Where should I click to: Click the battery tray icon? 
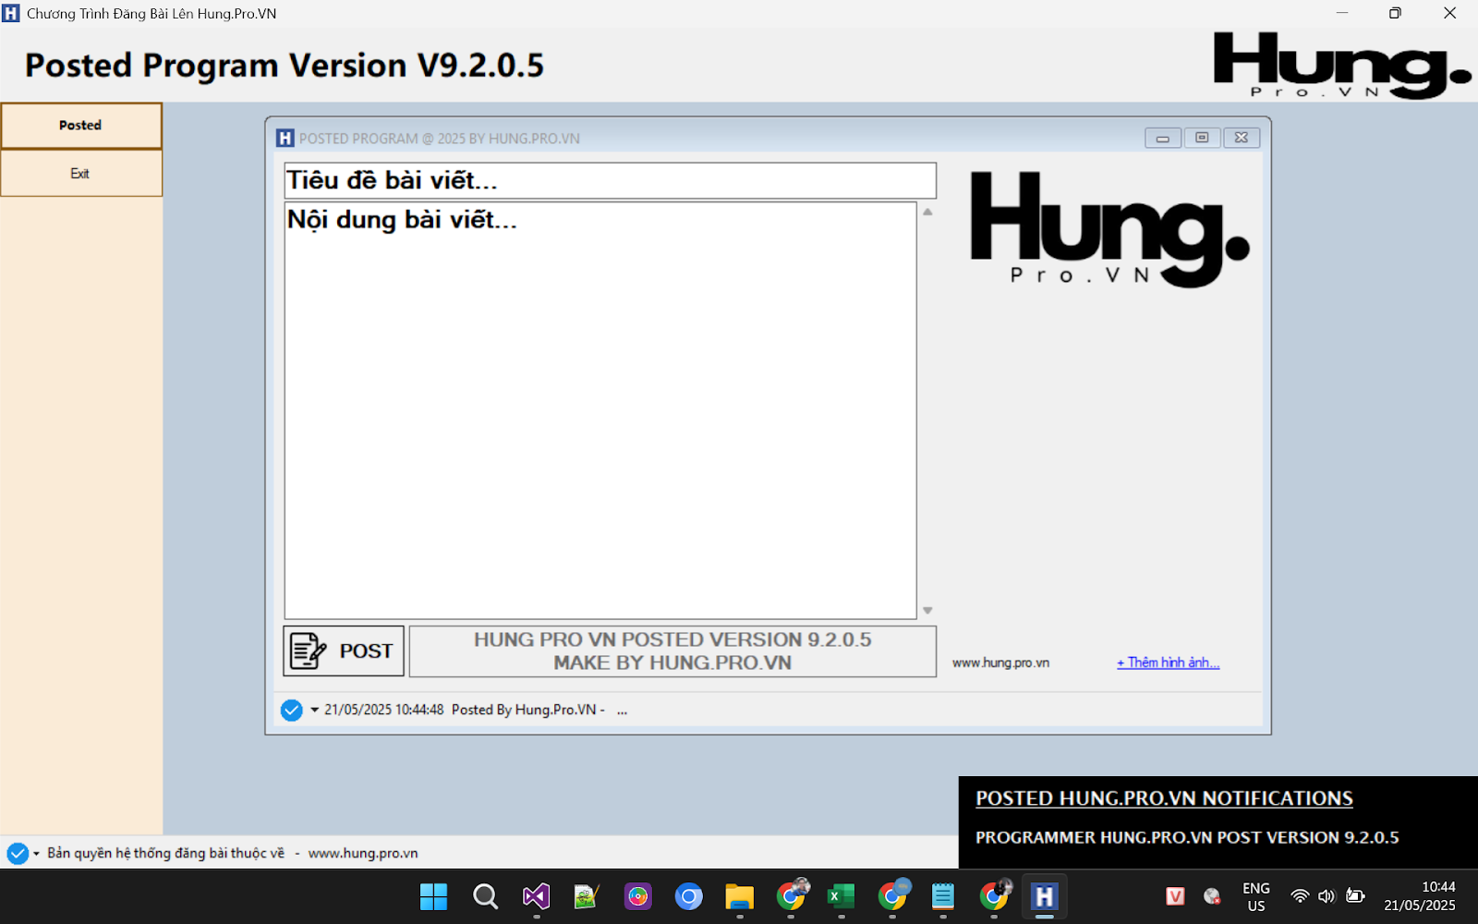pos(1355,895)
